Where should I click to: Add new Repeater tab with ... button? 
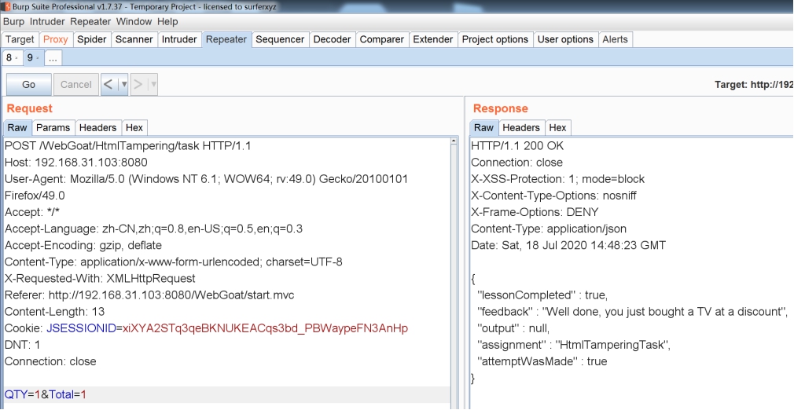(53, 57)
